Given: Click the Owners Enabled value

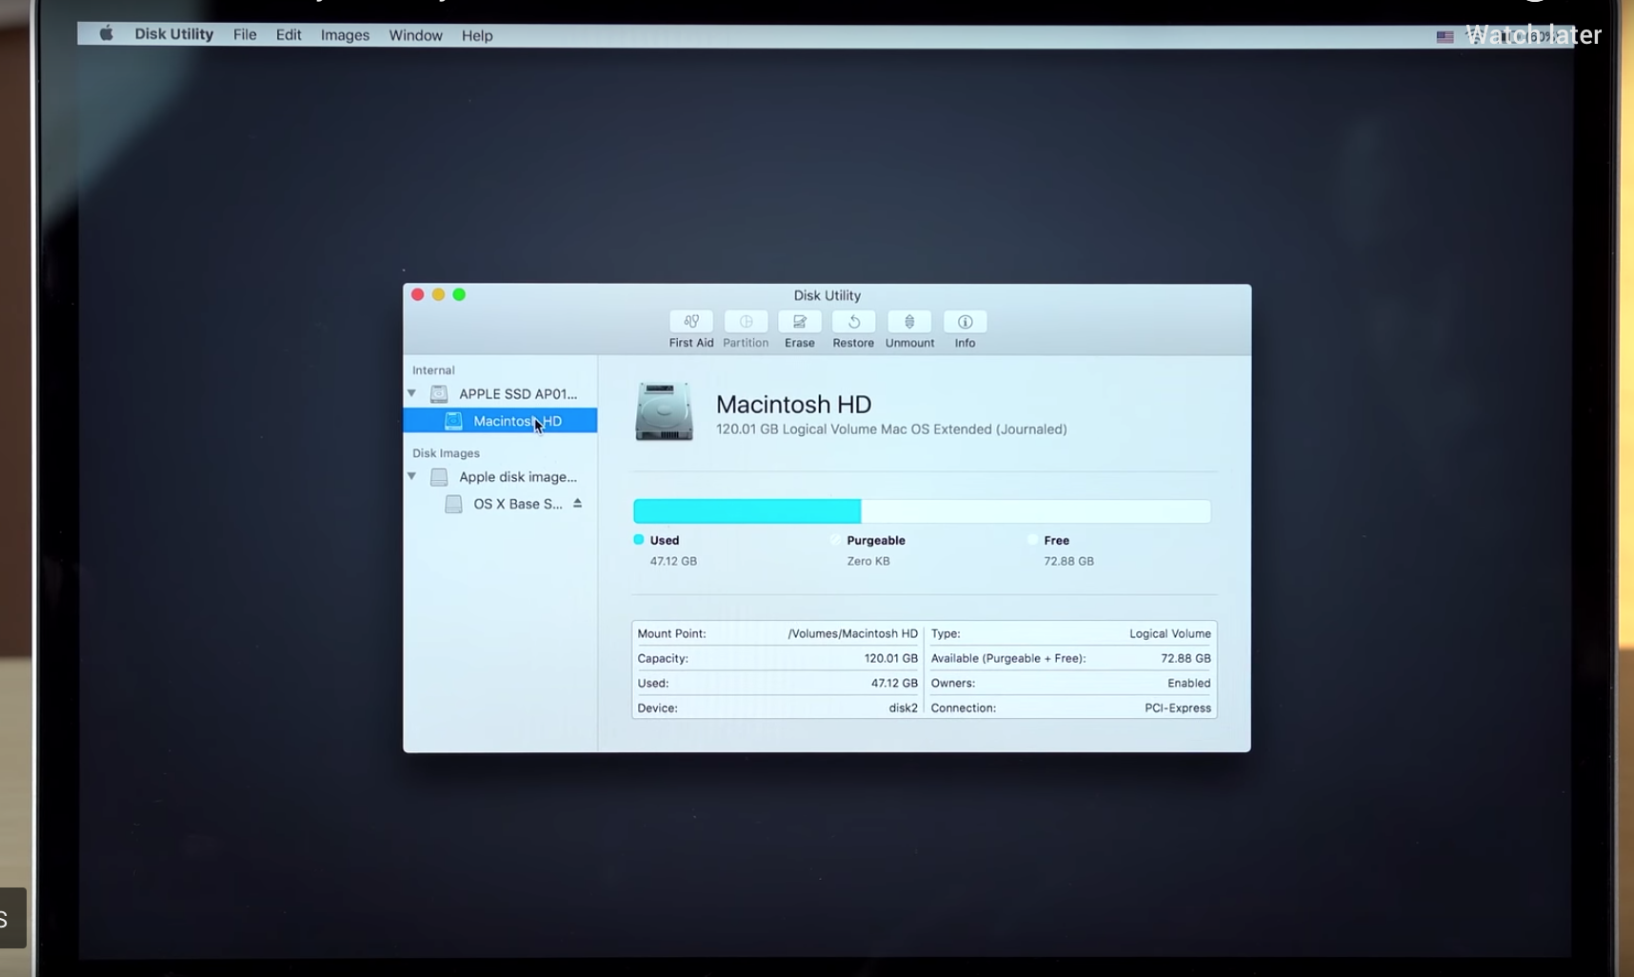Looking at the screenshot, I should point(1189,683).
